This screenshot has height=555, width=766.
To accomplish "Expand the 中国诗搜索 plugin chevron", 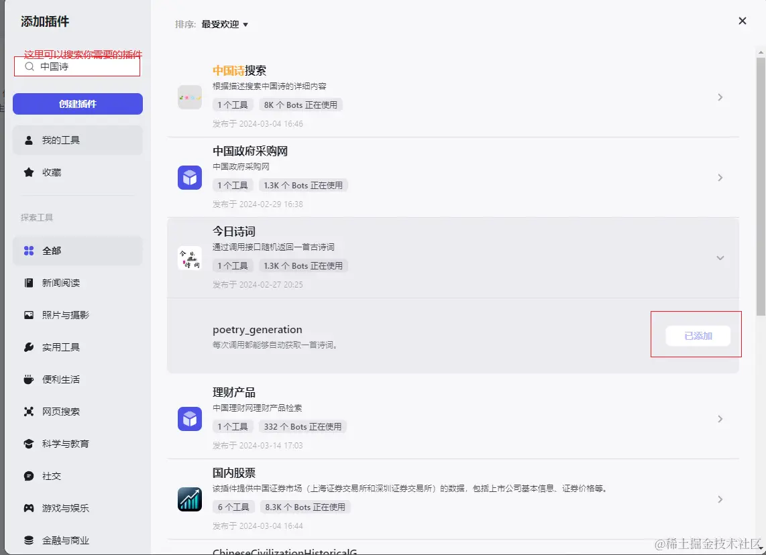I will click(x=720, y=97).
